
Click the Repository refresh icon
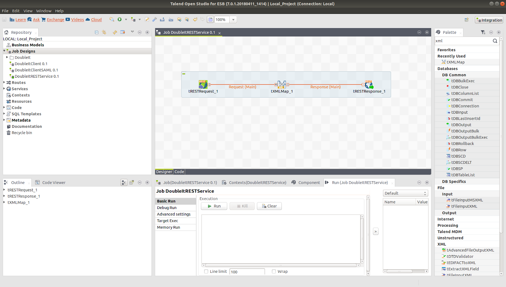point(115,32)
